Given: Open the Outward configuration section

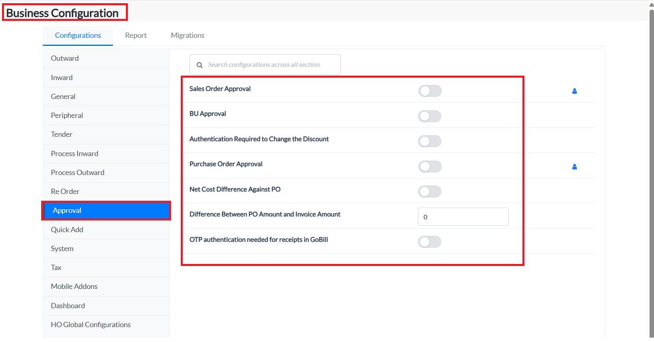Looking at the screenshot, I should [65, 58].
